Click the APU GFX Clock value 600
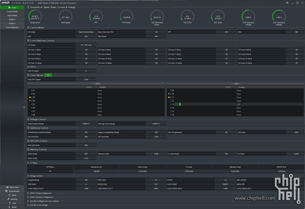Image resolution: width=305 pixels, height=209 pixels. [86, 145]
